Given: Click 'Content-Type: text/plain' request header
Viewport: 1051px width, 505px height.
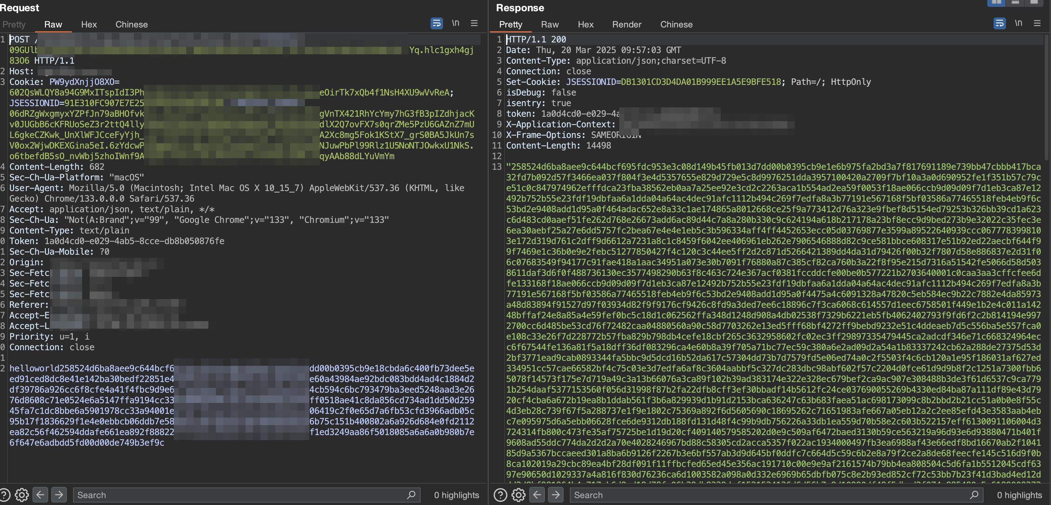Looking at the screenshot, I should click(x=69, y=230).
